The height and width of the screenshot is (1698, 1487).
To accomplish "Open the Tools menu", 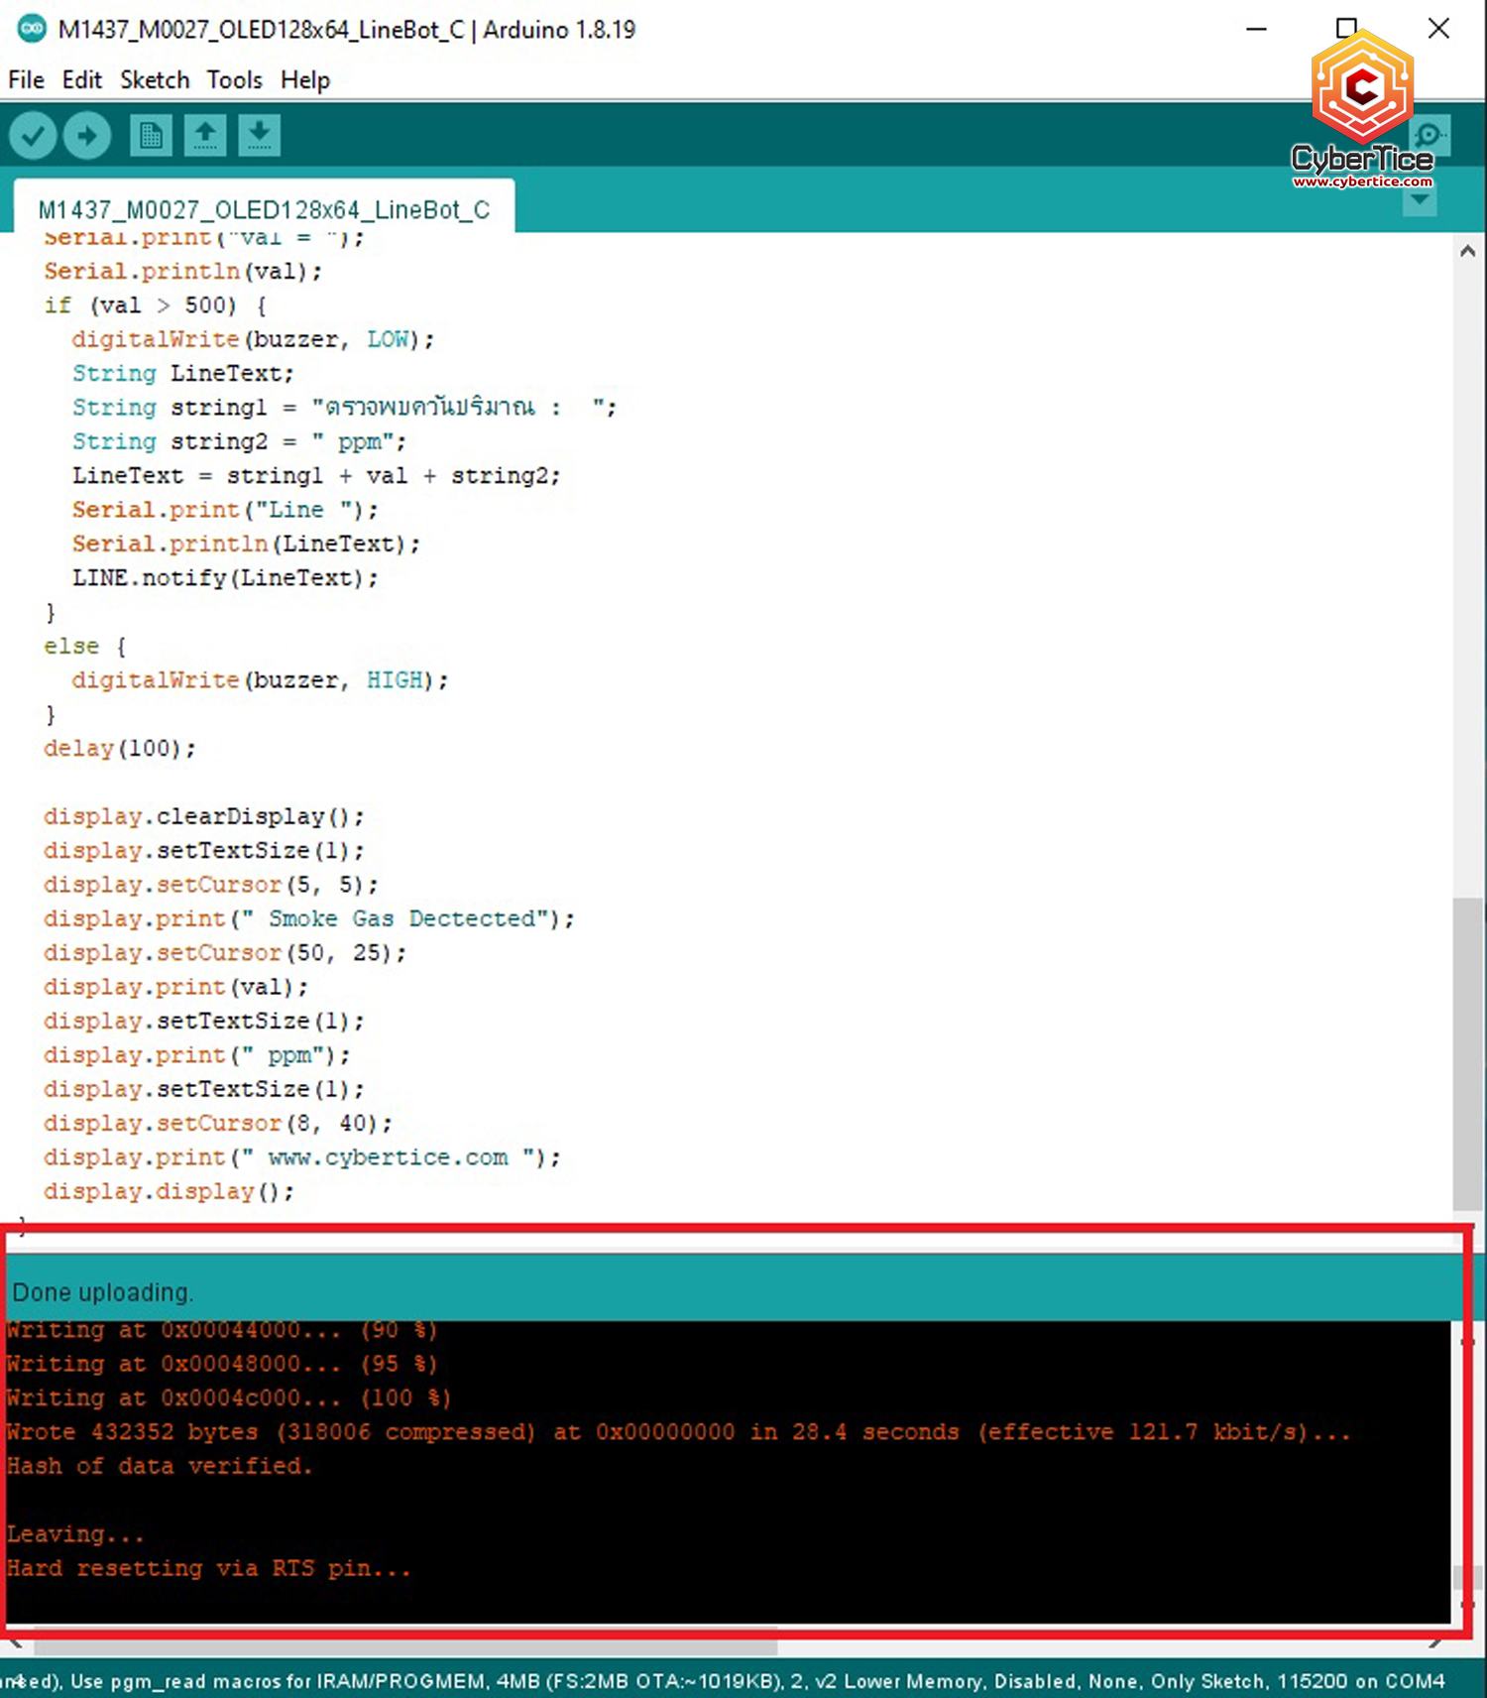I will coord(234,79).
